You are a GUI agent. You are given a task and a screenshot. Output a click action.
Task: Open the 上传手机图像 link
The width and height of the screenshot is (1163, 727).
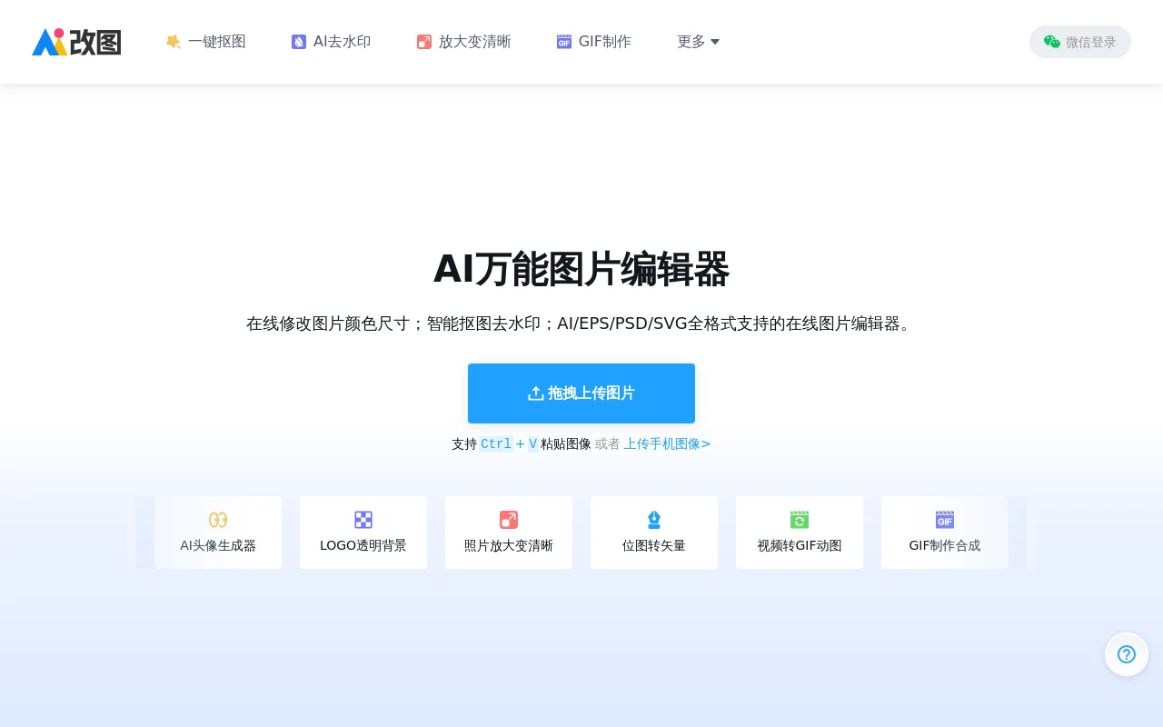click(667, 443)
